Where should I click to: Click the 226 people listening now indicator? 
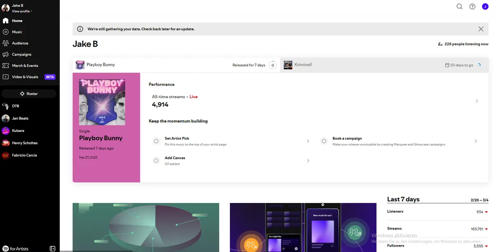pos(463,44)
